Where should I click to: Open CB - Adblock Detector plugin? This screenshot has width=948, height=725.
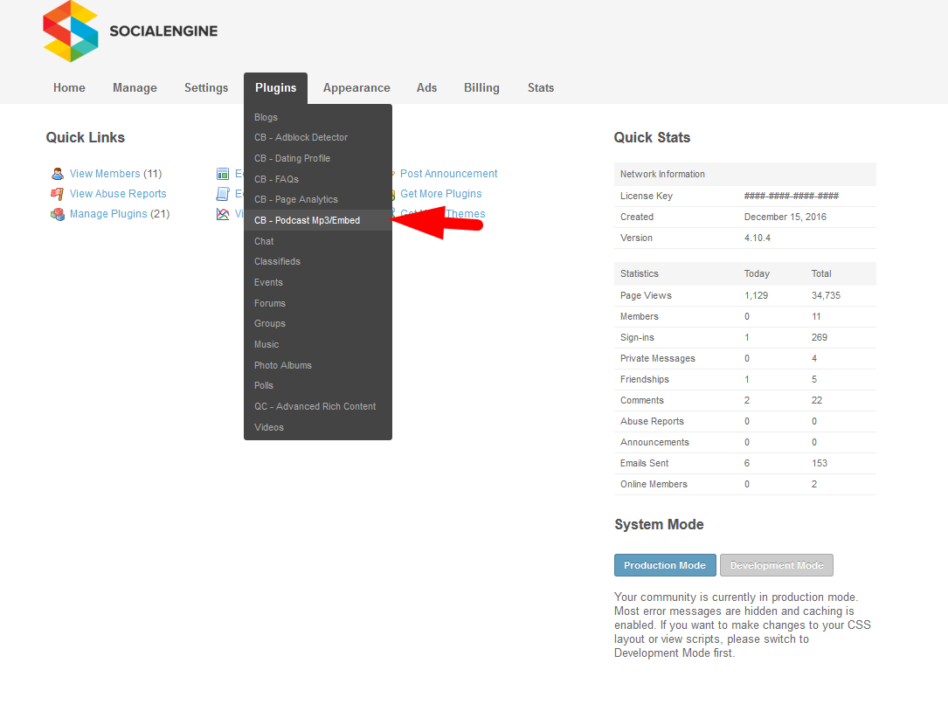click(301, 138)
